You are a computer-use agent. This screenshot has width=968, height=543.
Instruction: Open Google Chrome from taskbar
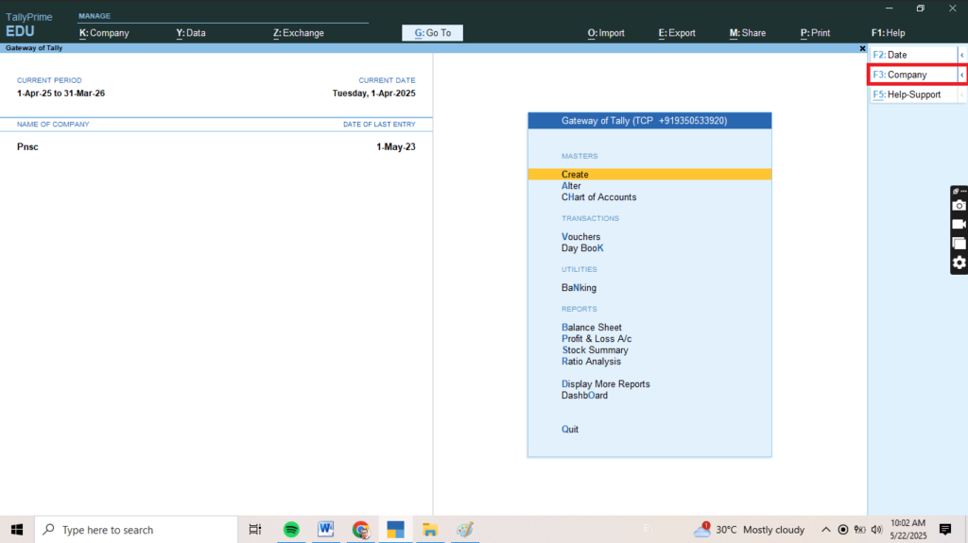click(360, 530)
